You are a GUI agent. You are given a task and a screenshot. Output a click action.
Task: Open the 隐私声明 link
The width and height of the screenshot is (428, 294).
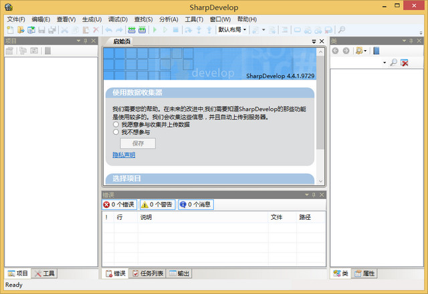(x=124, y=154)
